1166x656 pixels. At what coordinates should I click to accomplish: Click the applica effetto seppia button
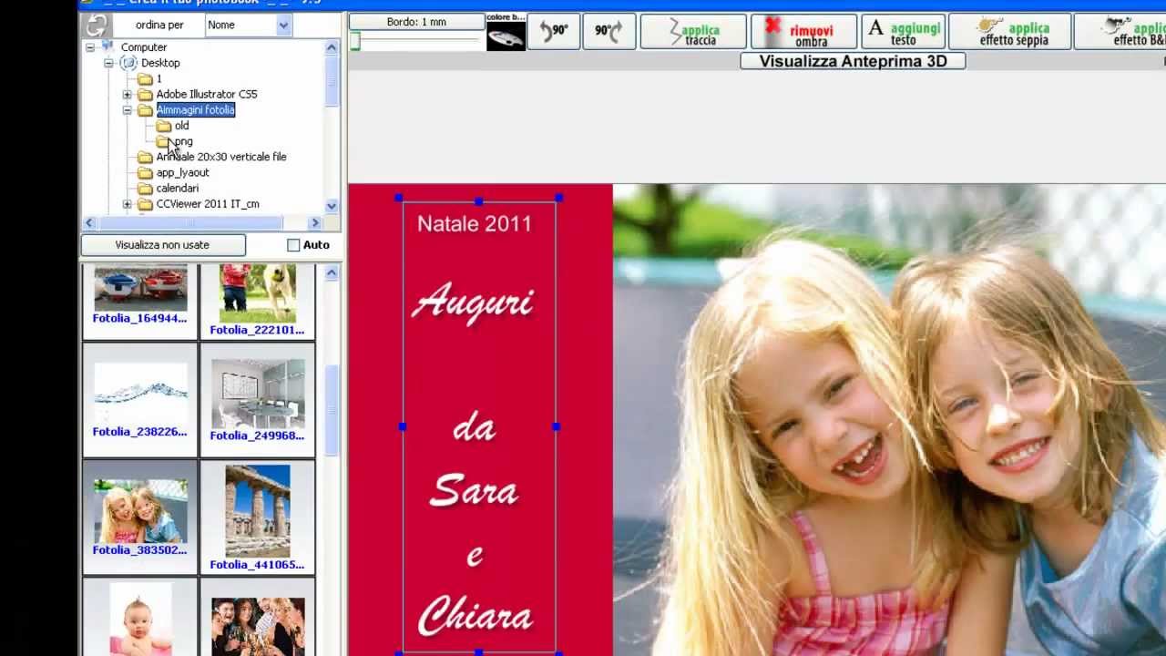click(x=1009, y=32)
